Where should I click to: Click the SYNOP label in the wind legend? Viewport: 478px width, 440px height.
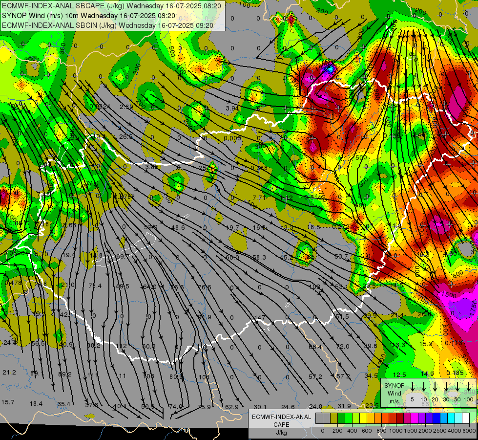tap(394, 385)
